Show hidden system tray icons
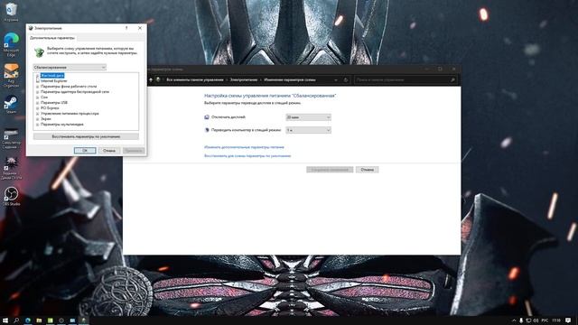Image resolution: width=578 pixels, height=325 pixels. click(514, 320)
